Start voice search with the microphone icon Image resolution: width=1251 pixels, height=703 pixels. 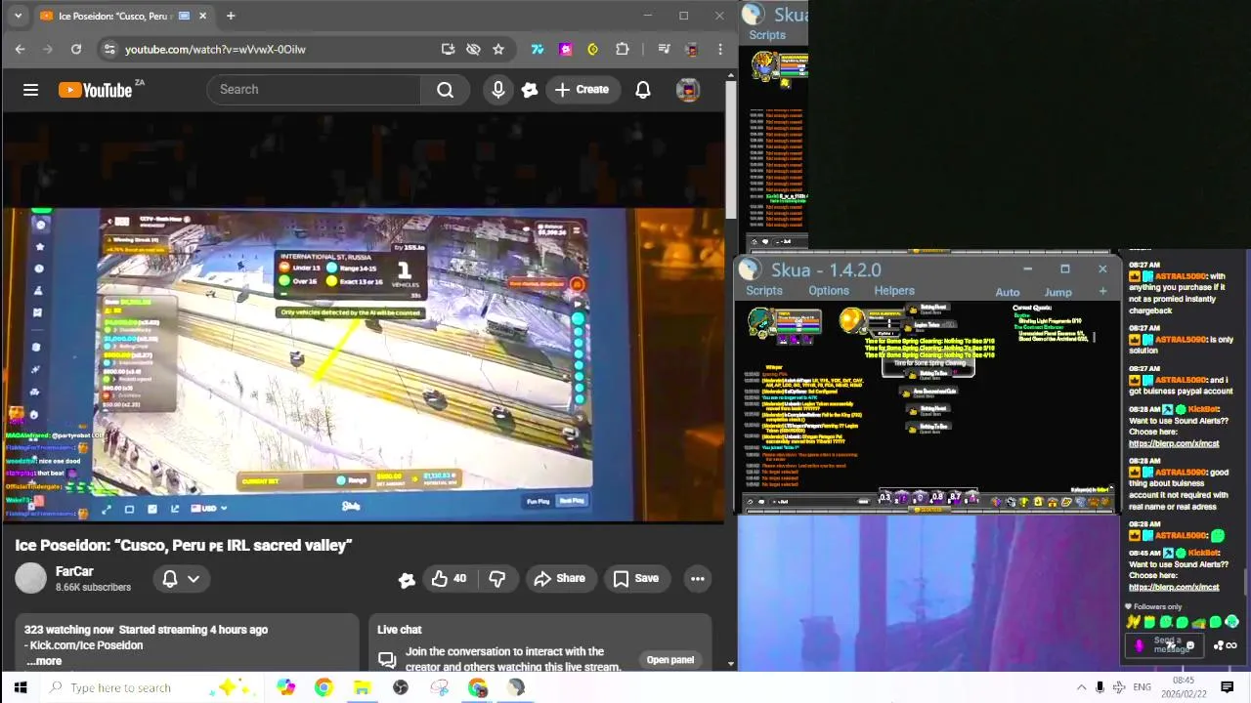(498, 90)
